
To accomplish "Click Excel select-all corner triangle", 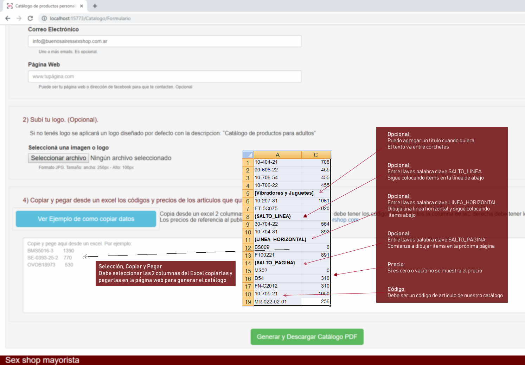I will [x=248, y=155].
